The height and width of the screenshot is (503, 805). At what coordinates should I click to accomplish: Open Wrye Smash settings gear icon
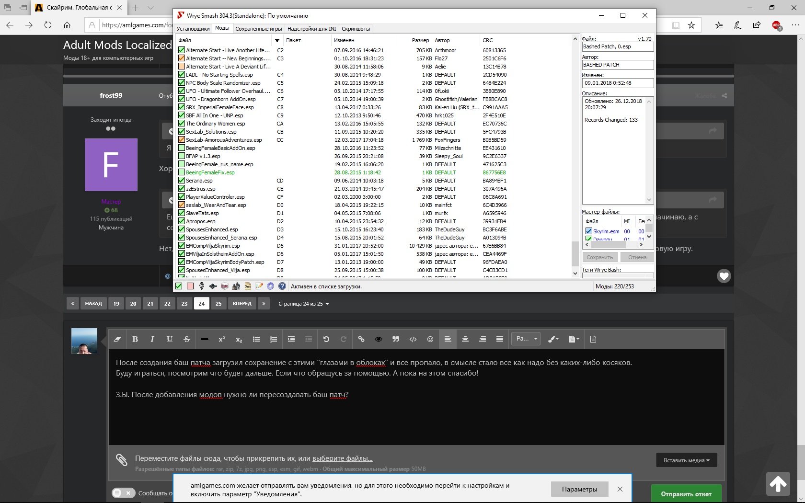click(x=271, y=286)
